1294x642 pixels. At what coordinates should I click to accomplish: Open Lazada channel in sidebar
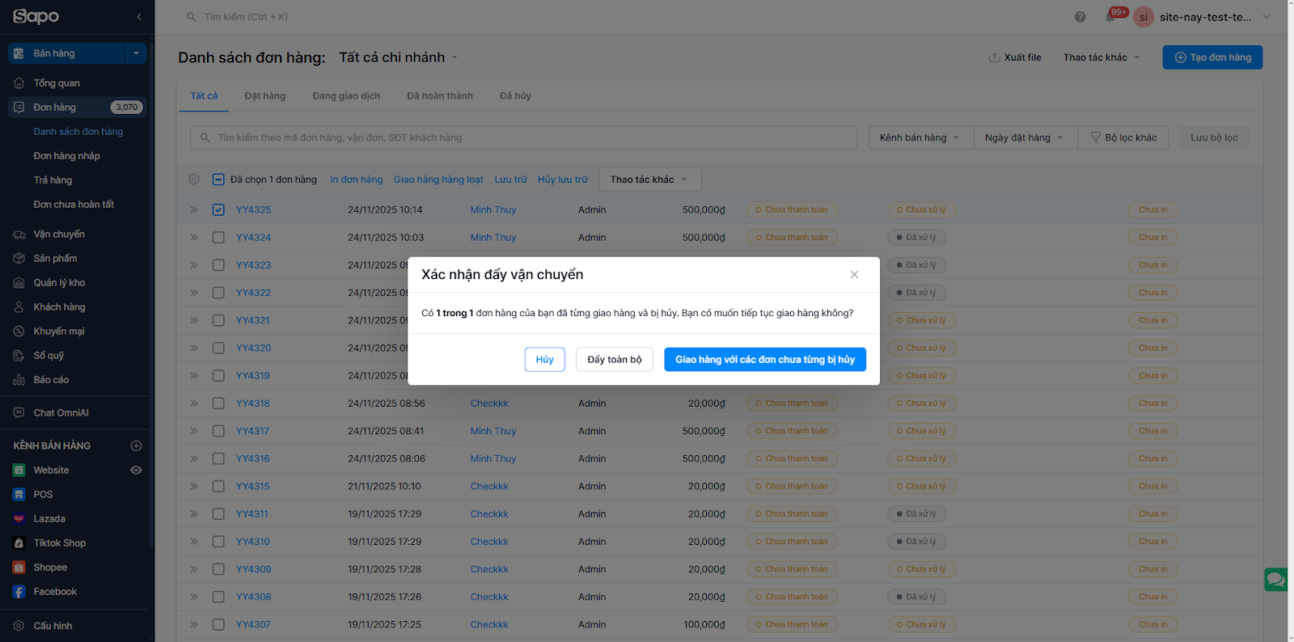49,519
